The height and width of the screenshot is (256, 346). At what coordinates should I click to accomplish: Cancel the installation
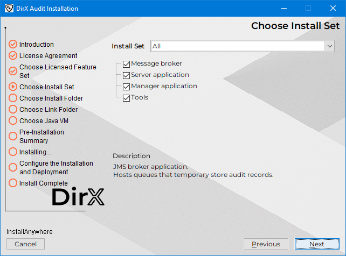tap(25, 244)
